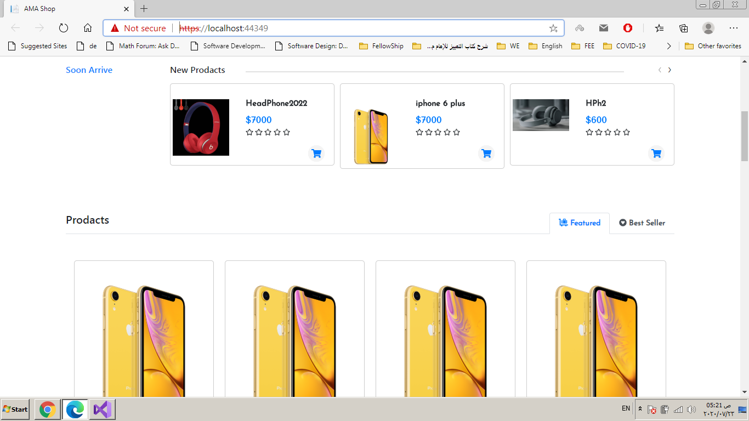Open the FellowShip bookmarks folder
This screenshot has height=421, width=749.
coord(381,46)
